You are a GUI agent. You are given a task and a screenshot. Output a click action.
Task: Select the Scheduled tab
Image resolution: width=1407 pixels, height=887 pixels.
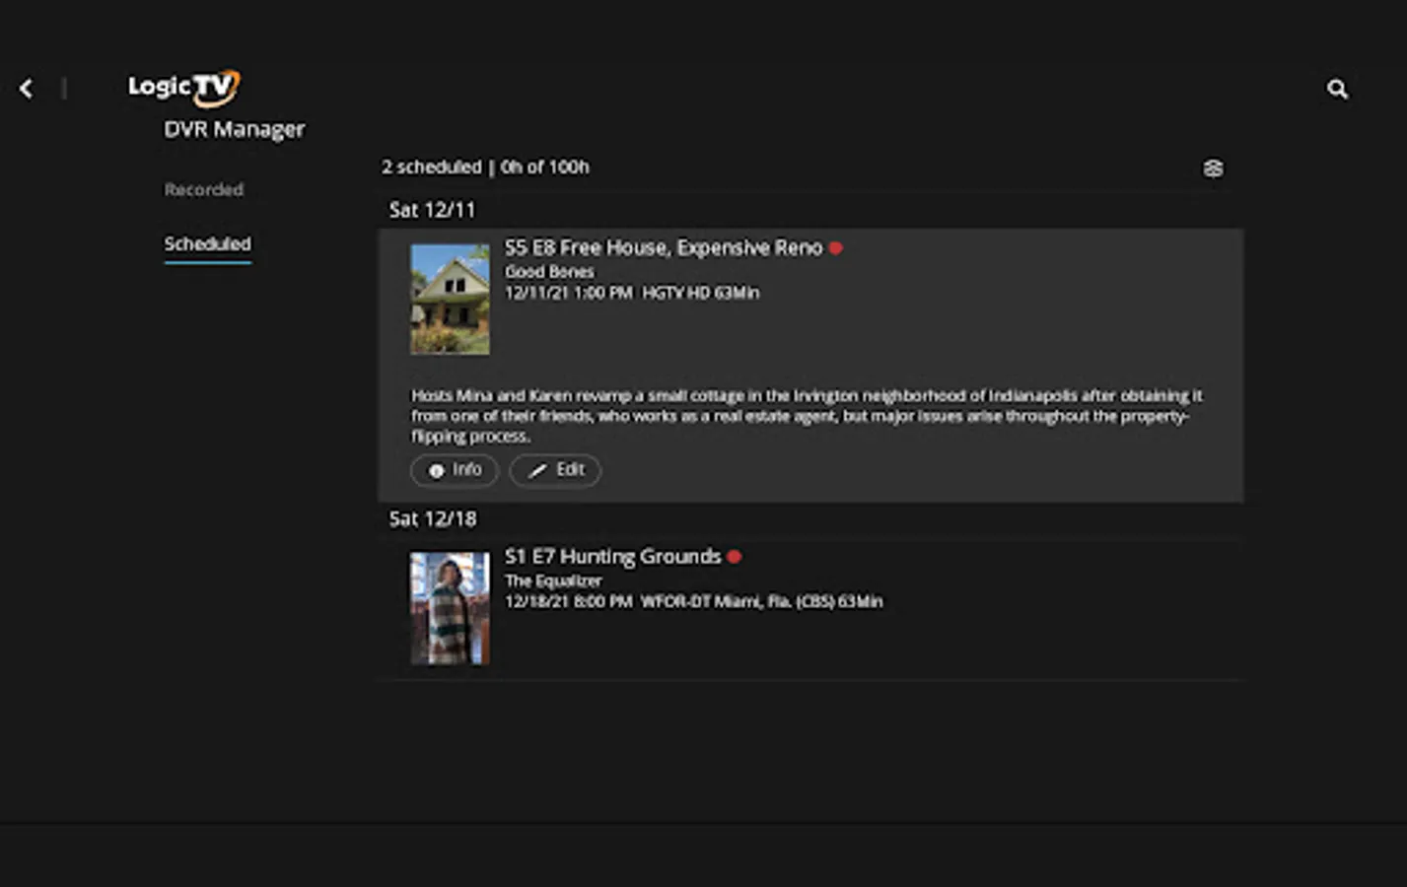(x=207, y=243)
